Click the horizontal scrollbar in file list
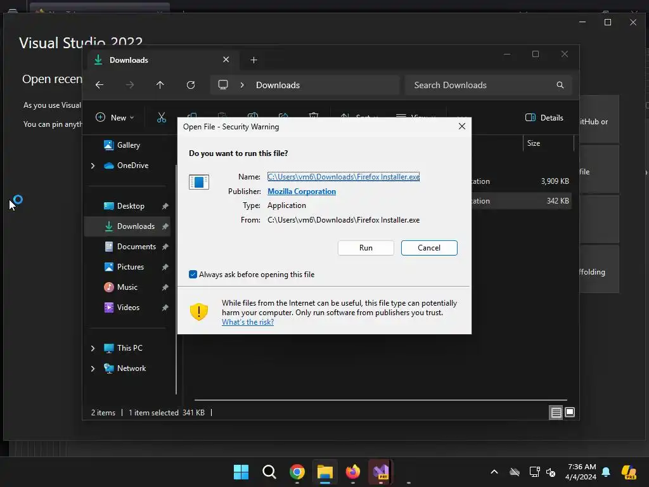The width and height of the screenshot is (649, 487). pos(381,400)
